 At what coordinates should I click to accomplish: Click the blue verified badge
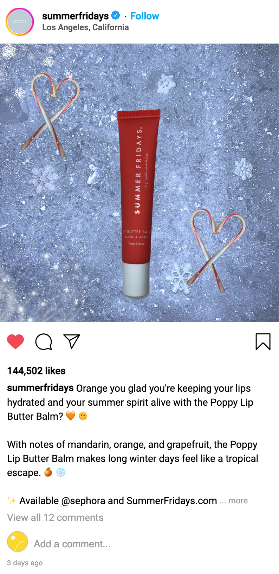tap(116, 15)
